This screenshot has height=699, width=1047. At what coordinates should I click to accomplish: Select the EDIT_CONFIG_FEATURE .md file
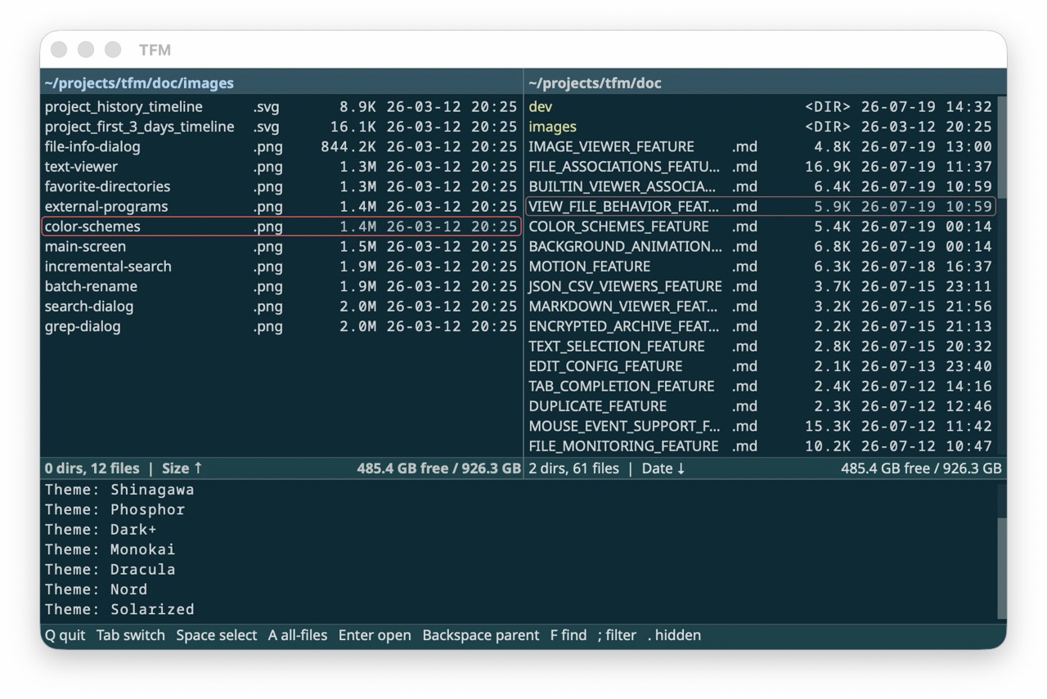click(x=761, y=366)
